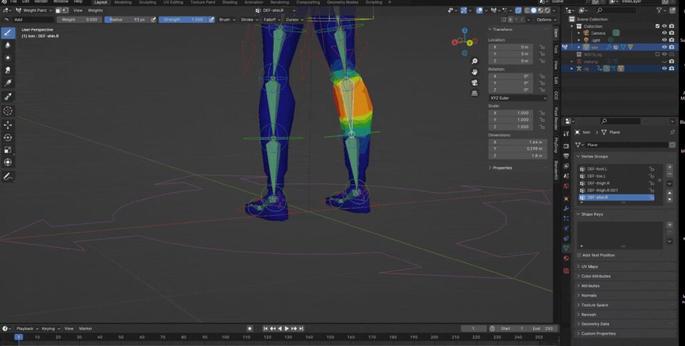Click the Play animation button
Viewport: 685px width, 346px height.
click(286, 329)
